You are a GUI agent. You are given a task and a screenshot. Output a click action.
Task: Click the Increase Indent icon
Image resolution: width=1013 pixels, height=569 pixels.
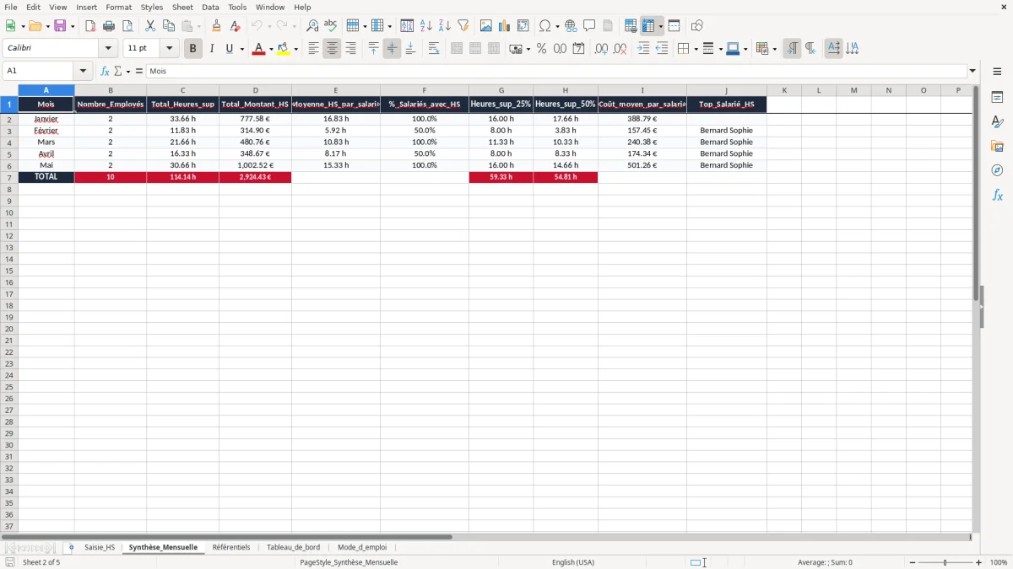(643, 49)
